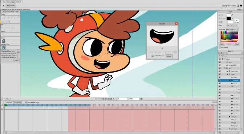Hide the selected mouth layer eye icon
244x134 pixels.
click(x=220, y=80)
